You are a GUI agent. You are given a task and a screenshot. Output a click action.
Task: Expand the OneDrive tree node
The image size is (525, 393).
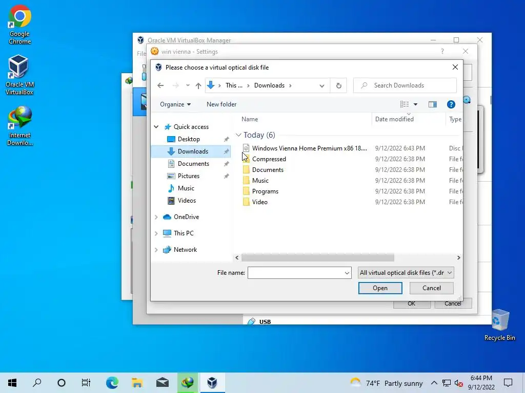coord(156,217)
